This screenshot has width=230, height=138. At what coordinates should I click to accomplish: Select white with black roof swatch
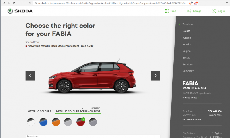[31, 122]
